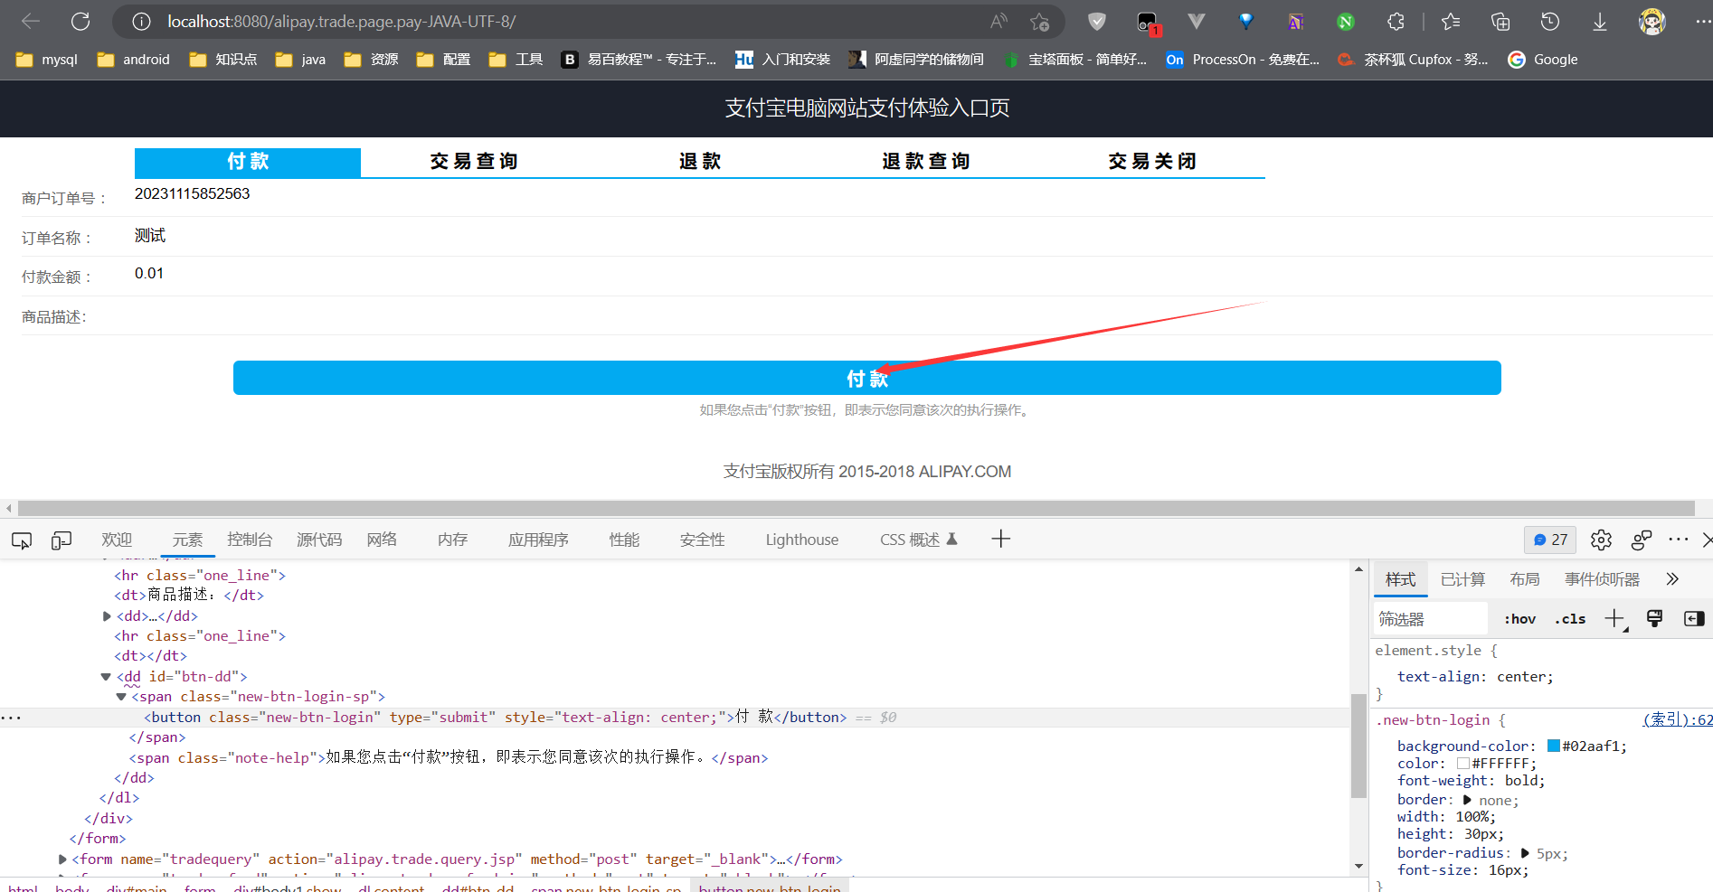Open the Google bookmark

(x=1543, y=60)
